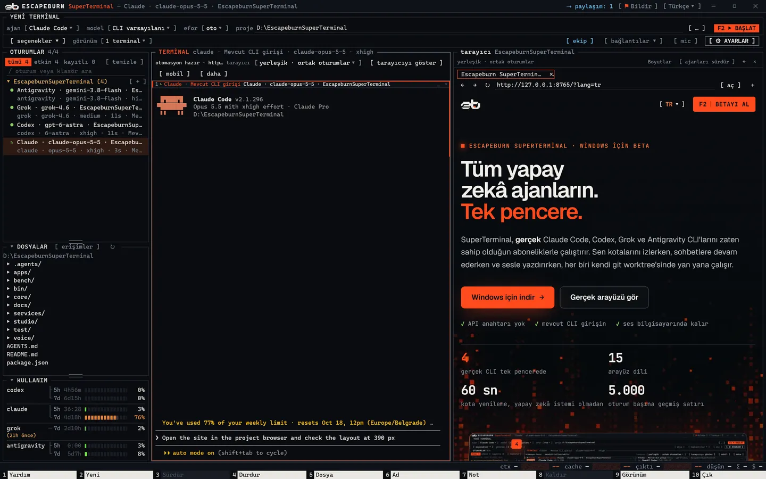
Task: Open AYARLAR settings with gear icon
Action: click(x=731, y=41)
